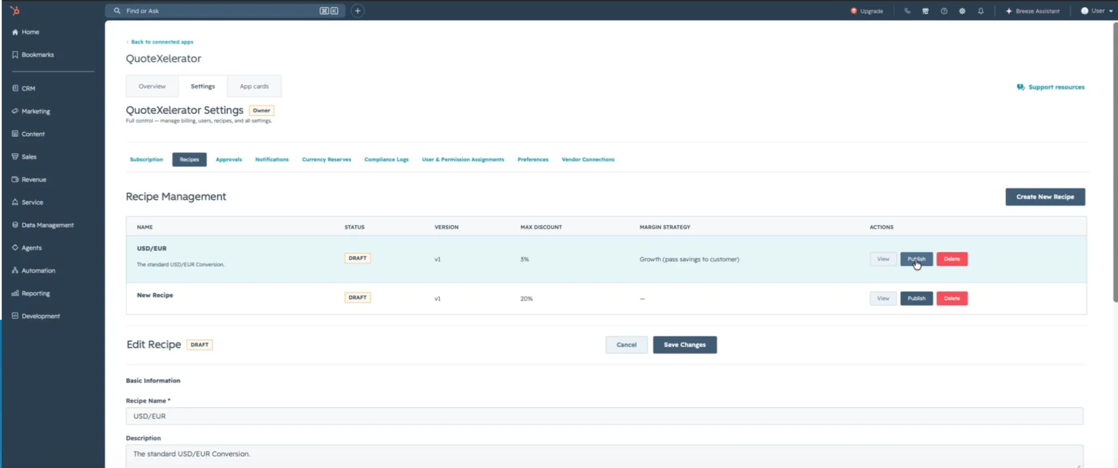Delete the USD/EUR recipe

point(952,259)
